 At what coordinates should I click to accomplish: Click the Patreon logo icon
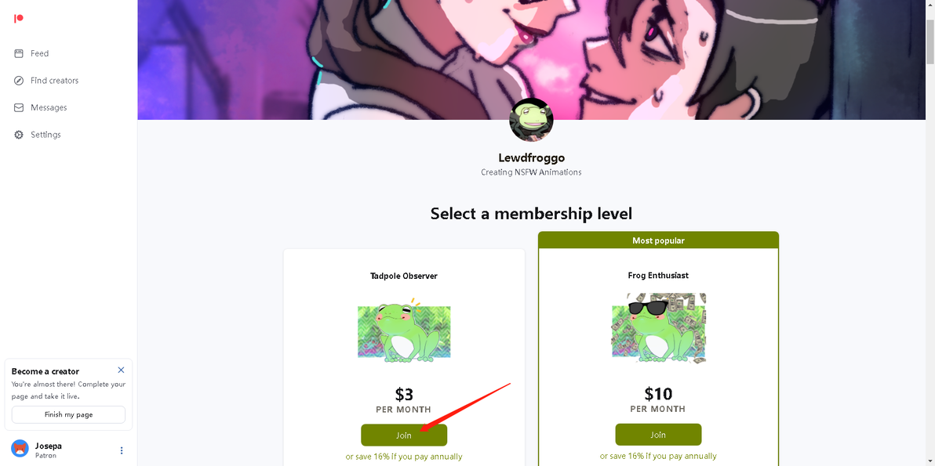click(19, 19)
